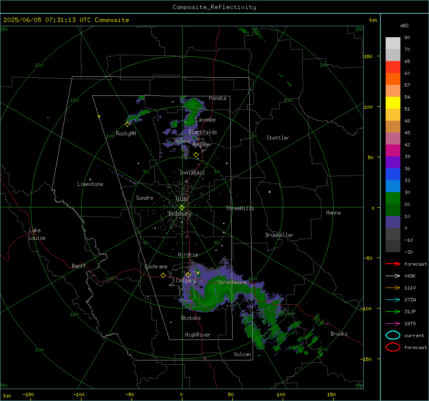Click the cyan current ellipse icon

[393, 335]
